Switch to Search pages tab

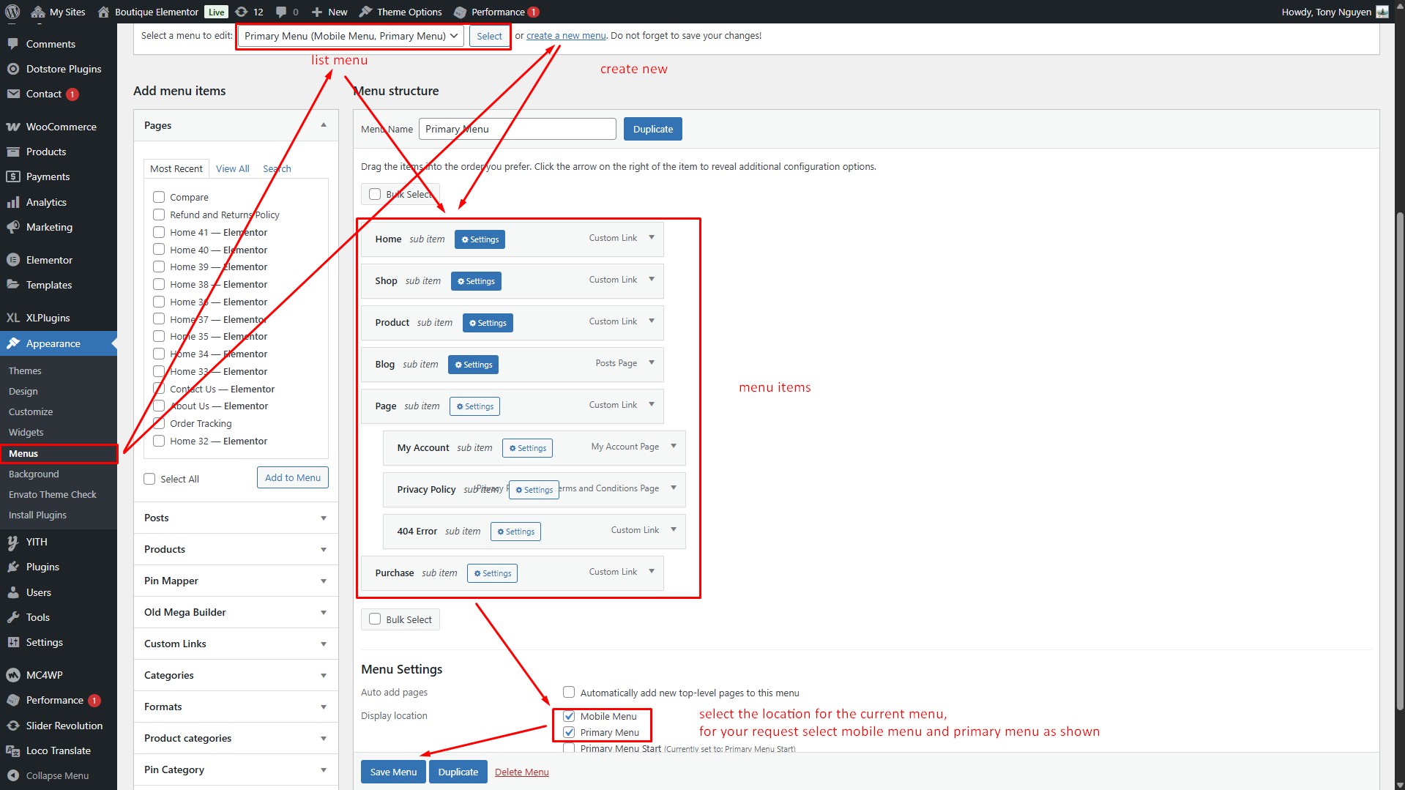point(277,168)
